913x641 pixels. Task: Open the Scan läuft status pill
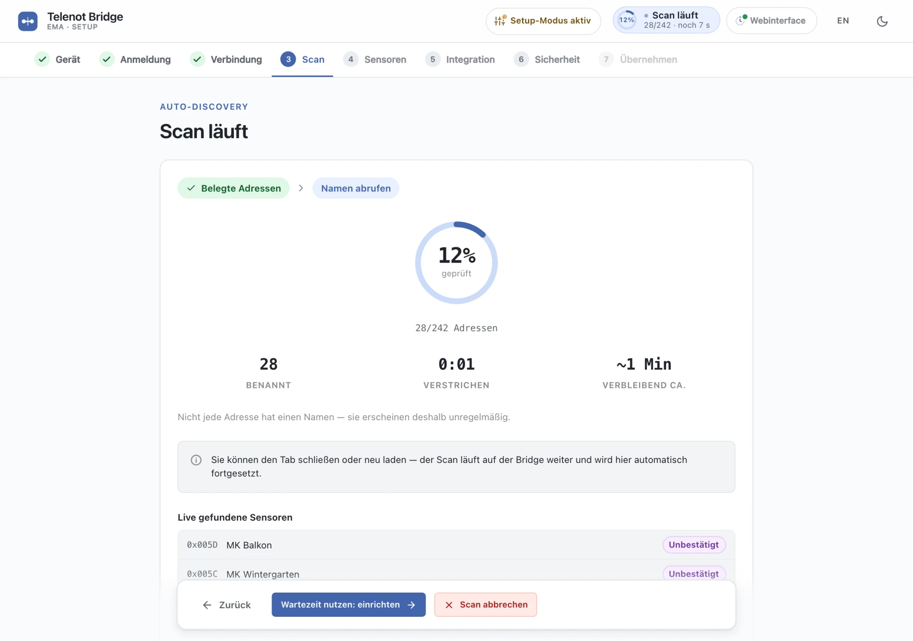(666, 20)
